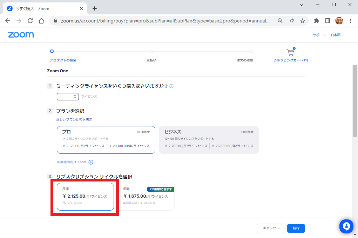Screen dimensions: 358x238
Task: Reload the page with the refresh icon
Action: (30, 21)
